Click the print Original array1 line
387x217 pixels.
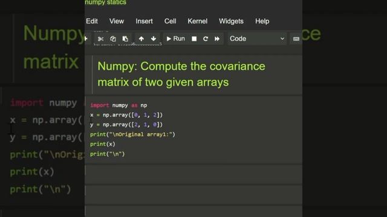pos(132,134)
